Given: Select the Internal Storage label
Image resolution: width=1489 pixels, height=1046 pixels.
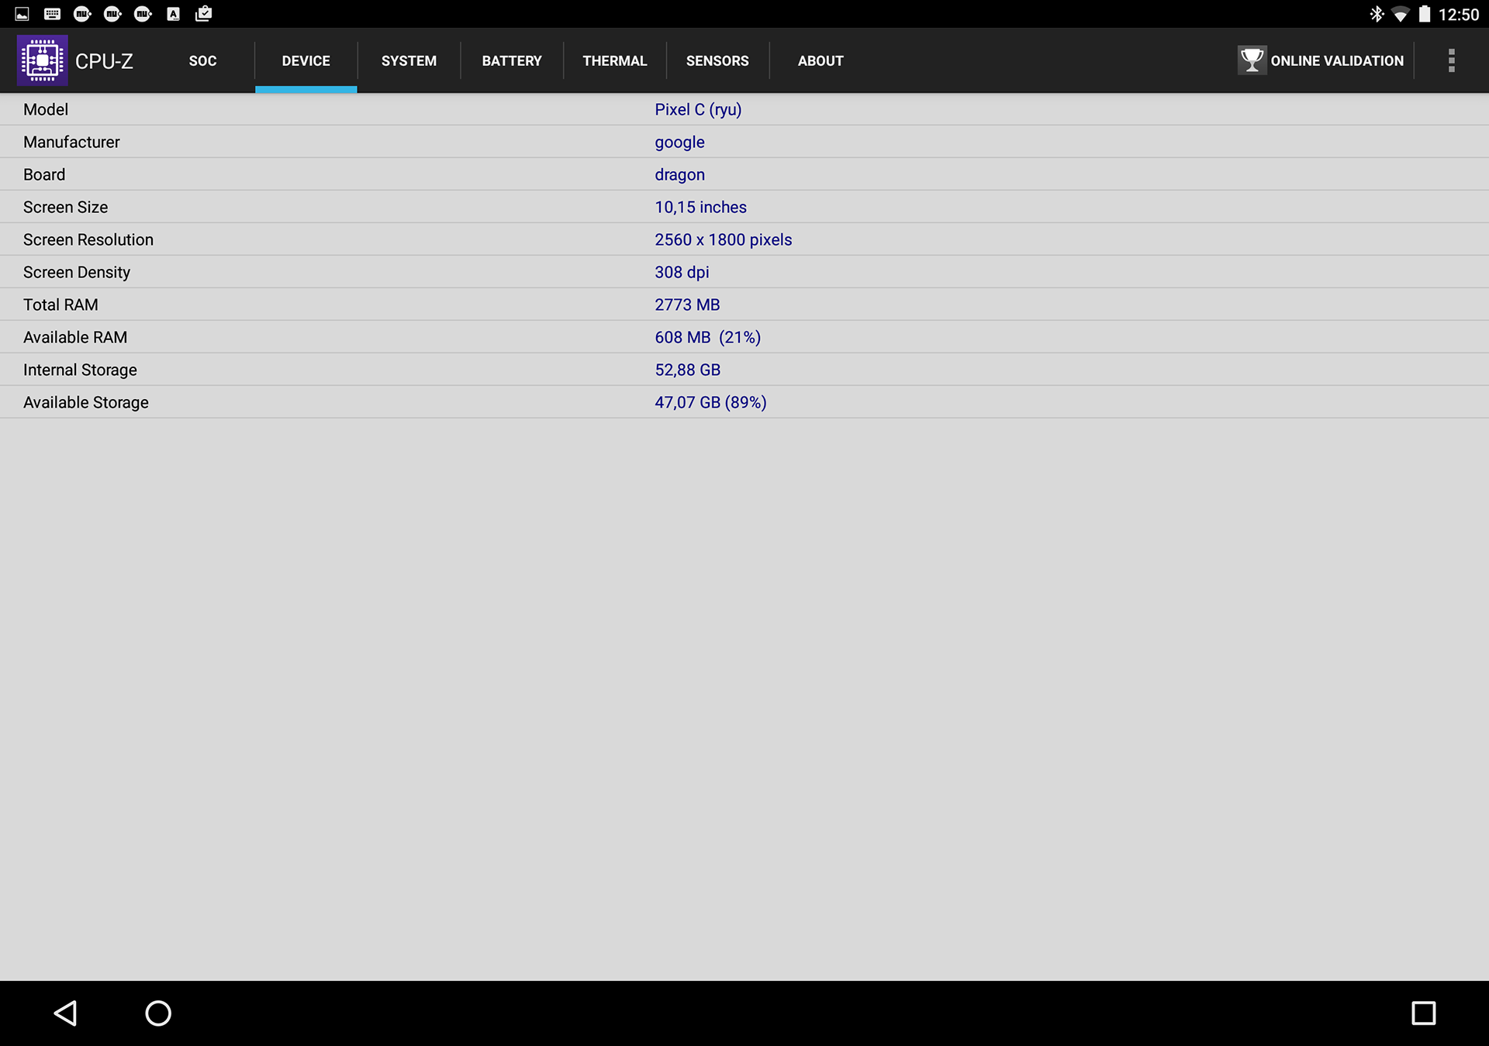Looking at the screenshot, I should click(x=80, y=370).
